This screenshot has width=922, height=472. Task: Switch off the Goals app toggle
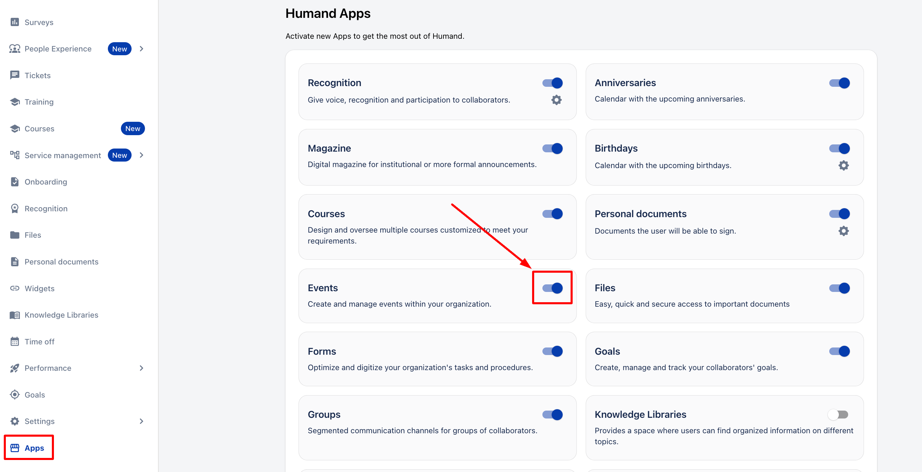[839, 351]
